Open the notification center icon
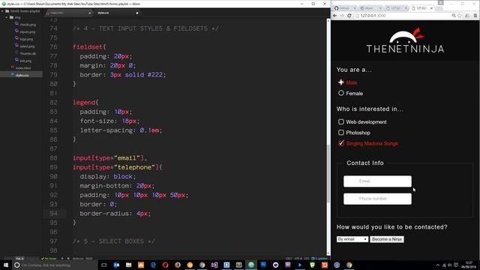This screenshot has height=270, width=480. 456,265
